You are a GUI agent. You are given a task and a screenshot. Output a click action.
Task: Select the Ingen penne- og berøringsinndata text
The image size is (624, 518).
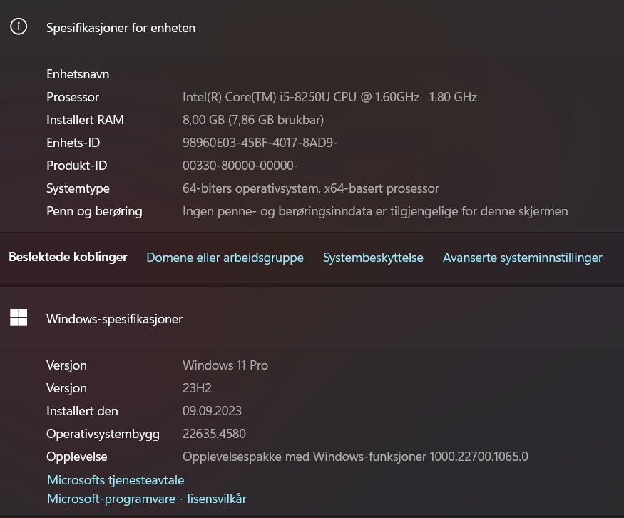[375, 211]
